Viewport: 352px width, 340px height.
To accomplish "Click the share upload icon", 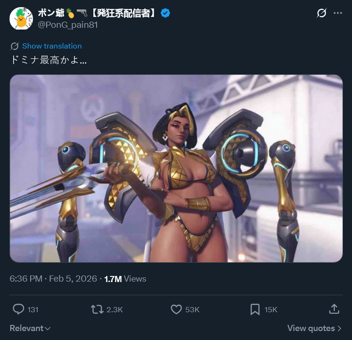I will pyautogui.click(x=334, y=309).
